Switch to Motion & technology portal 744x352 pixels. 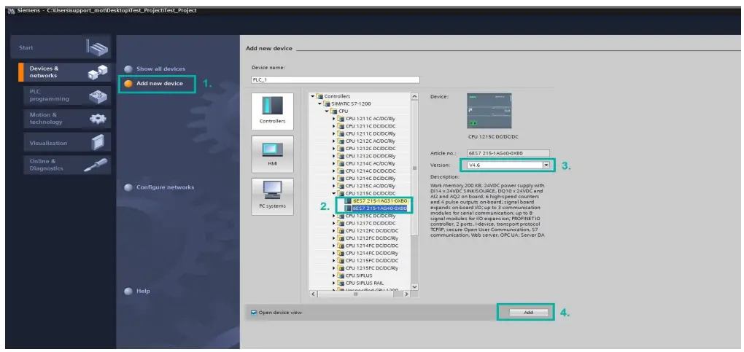tap(67, 119)
